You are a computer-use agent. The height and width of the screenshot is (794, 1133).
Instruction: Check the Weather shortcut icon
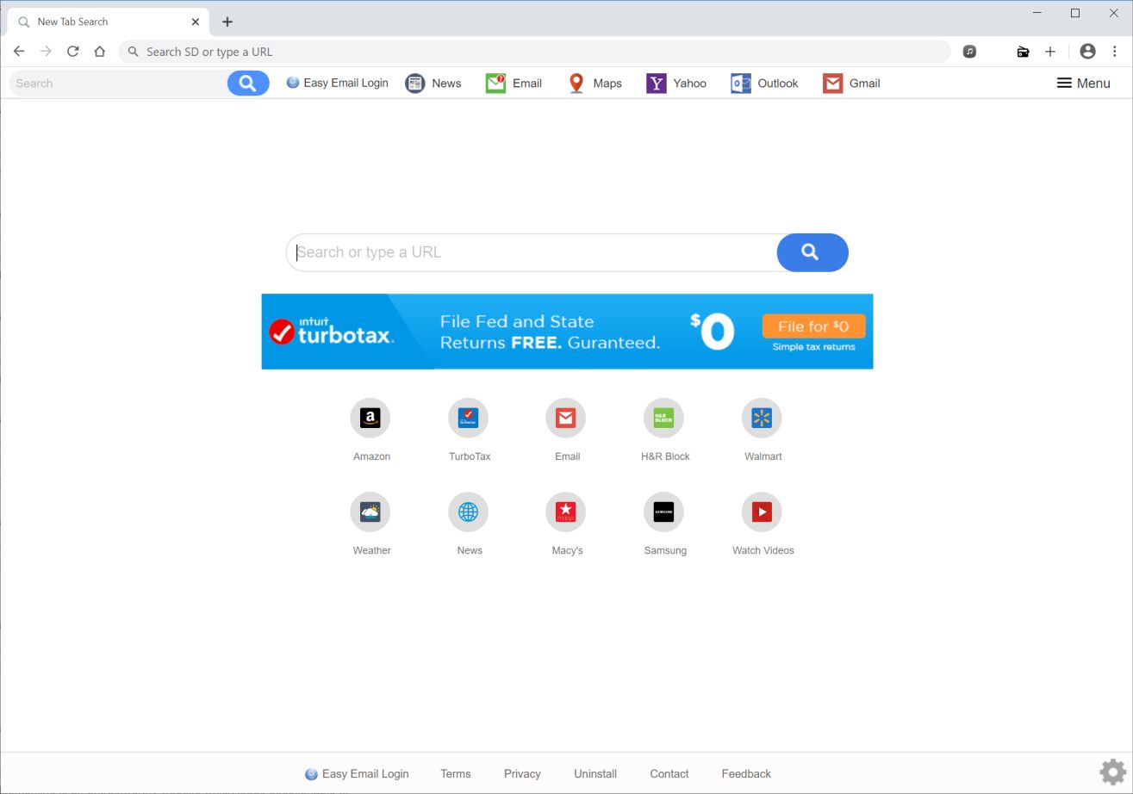(x=370, y=511)
